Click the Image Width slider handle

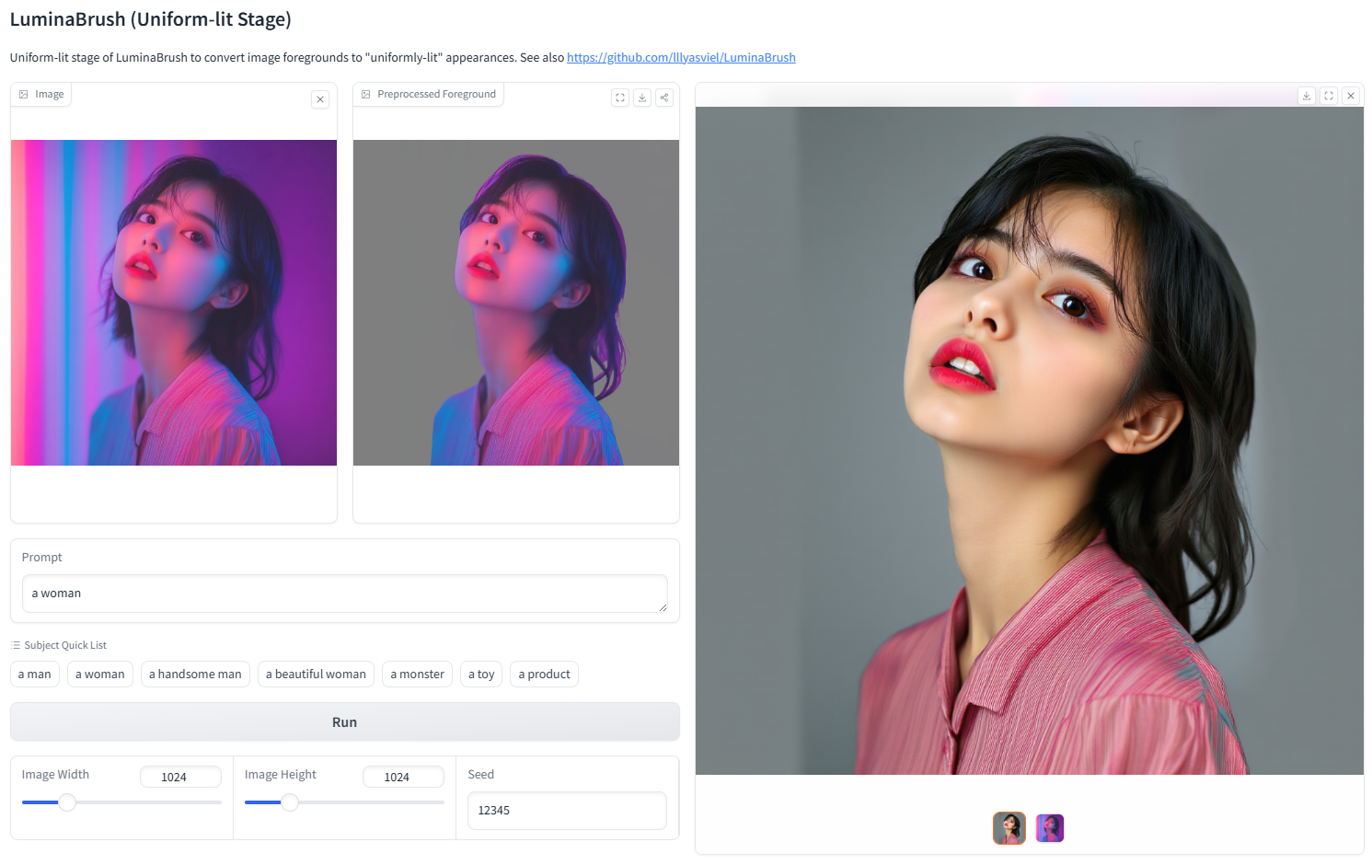pos(67,802)
